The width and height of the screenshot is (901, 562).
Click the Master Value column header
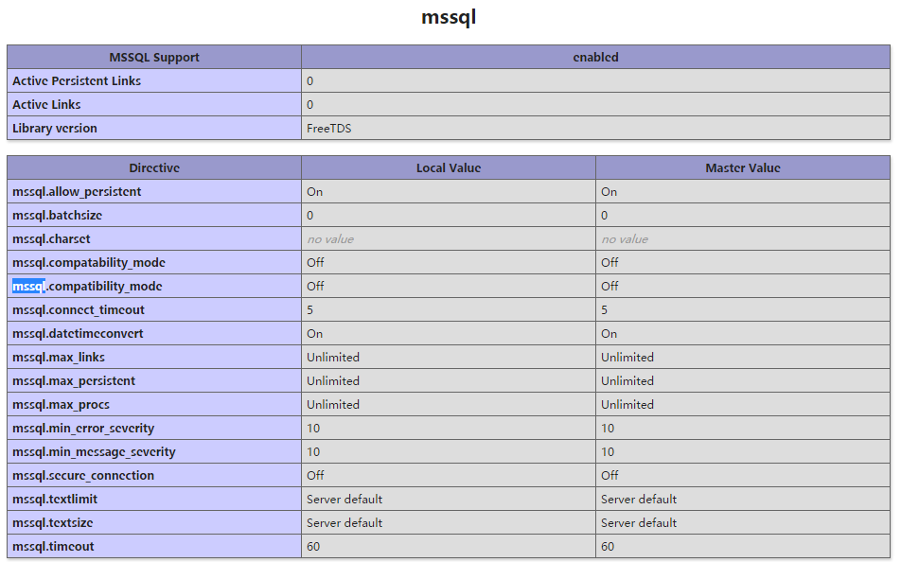click(x=743, y=167)
